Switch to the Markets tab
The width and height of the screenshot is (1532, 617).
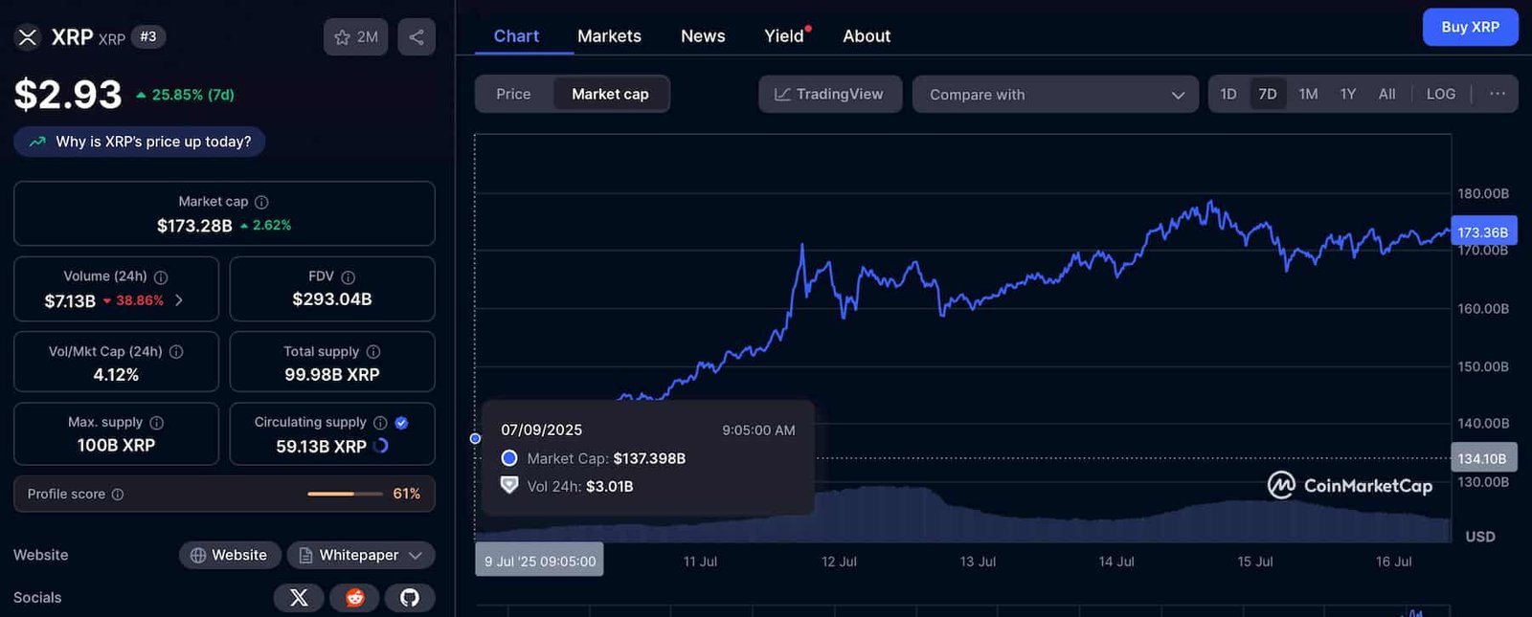point(609,35)
